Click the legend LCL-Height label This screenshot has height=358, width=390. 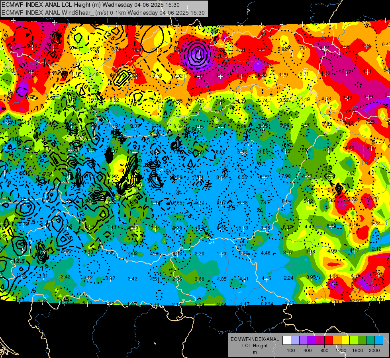coord(255,346)
